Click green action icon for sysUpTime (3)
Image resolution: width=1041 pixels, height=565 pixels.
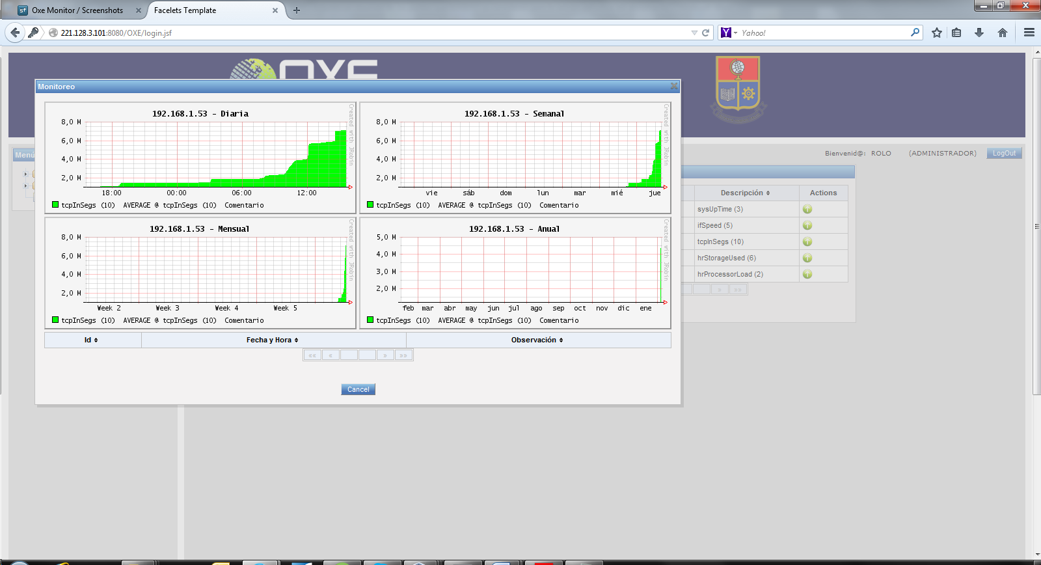point(807,209)
